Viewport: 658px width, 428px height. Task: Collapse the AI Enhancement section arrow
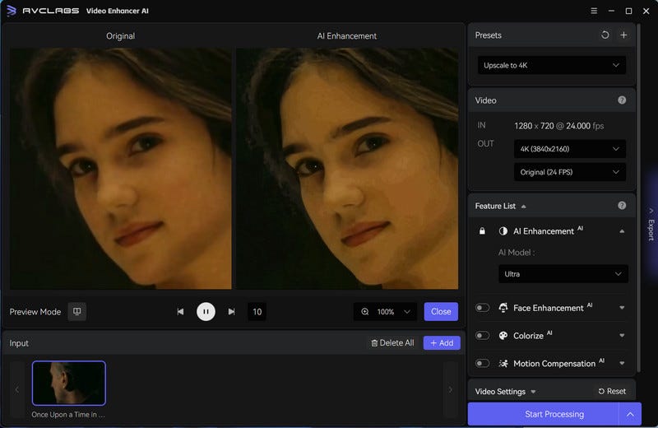click(x=622, y=231)
